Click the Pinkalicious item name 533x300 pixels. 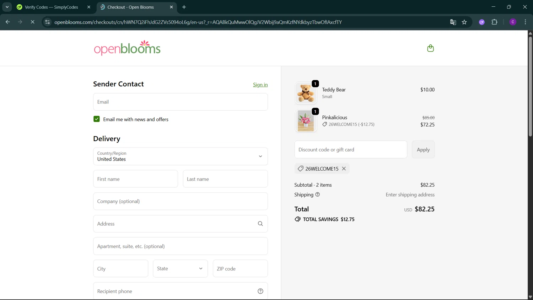coord(334,117)
